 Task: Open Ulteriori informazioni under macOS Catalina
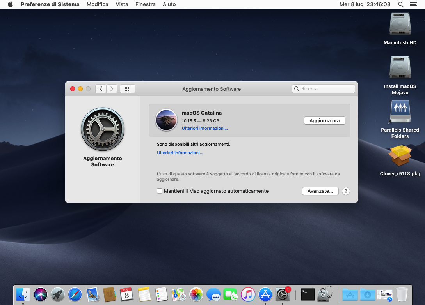tap(204, 128)
